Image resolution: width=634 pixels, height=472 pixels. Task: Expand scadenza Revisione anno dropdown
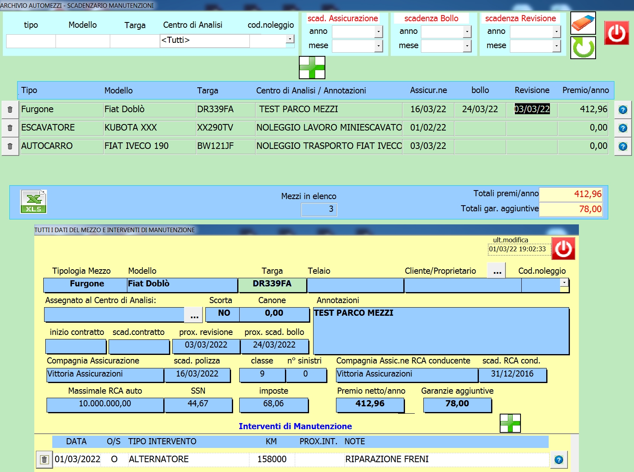(556, 31)
